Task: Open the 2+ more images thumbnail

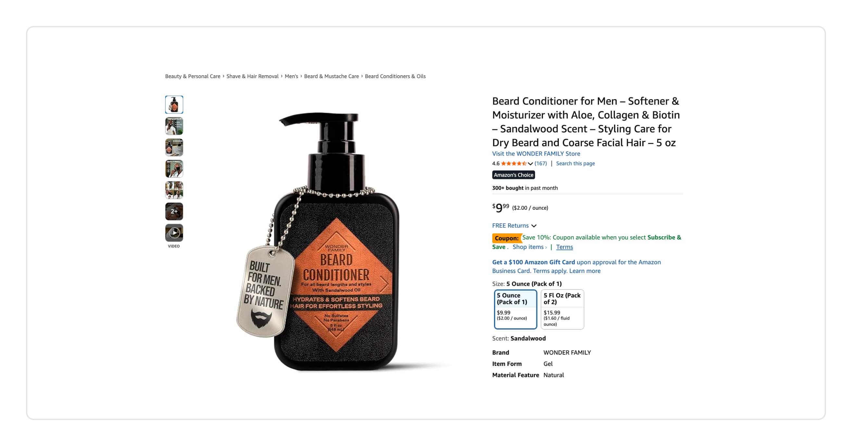Action: [174, 211]
